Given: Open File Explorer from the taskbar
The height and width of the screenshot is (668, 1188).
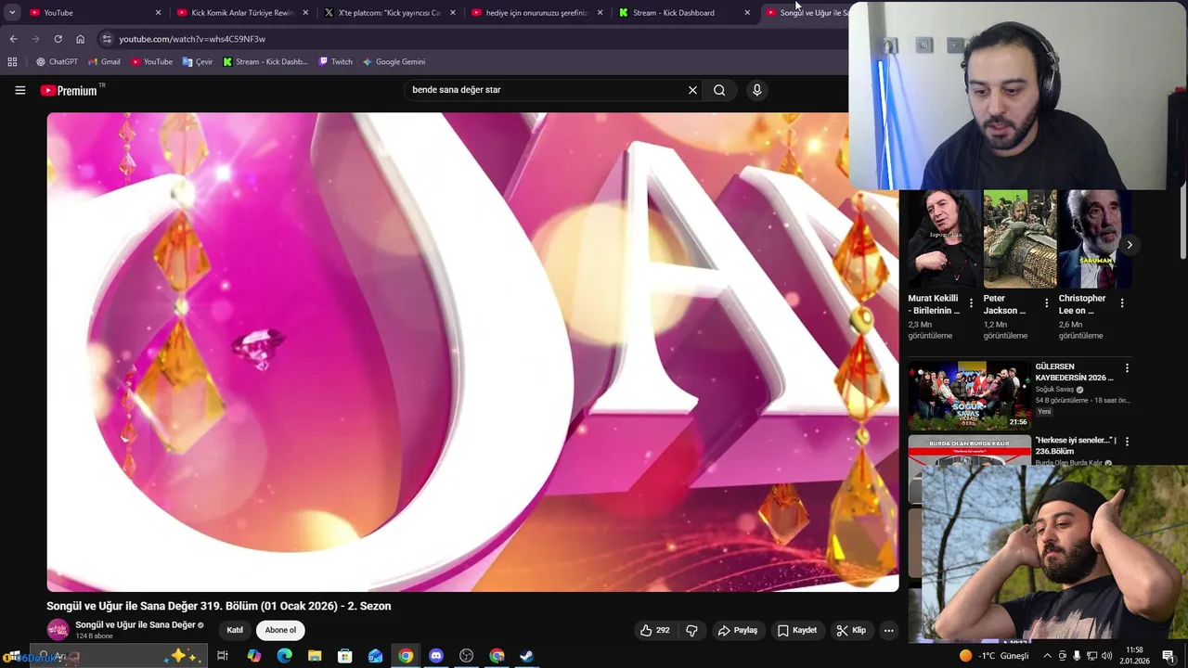Looking at the screenshot, I should (315, 656).
